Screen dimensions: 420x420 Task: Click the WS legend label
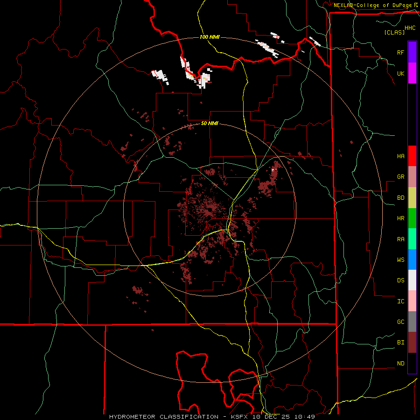click(x=400, y=260)
